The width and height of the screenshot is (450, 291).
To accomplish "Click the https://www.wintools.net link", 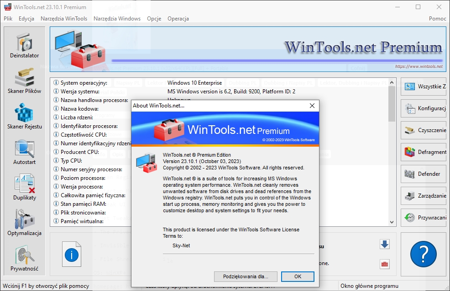I will [419, 66].
